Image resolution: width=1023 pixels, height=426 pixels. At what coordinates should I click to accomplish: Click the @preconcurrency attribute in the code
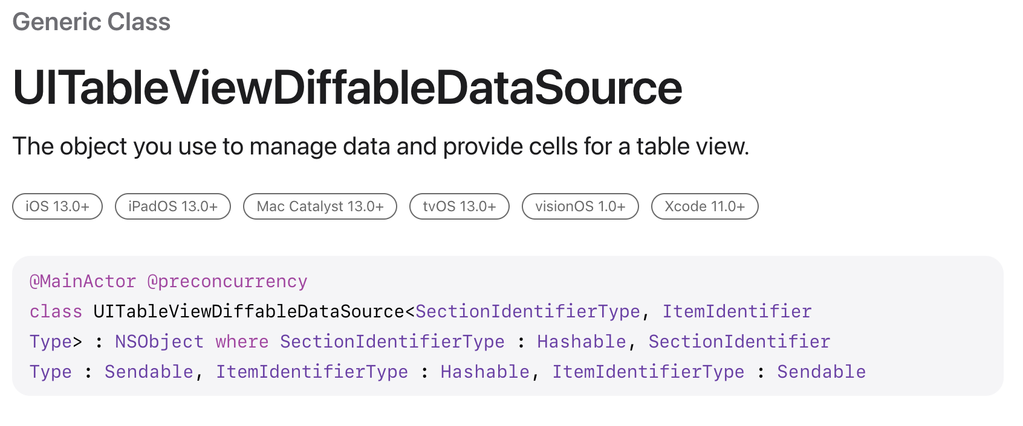pos(227,282)
